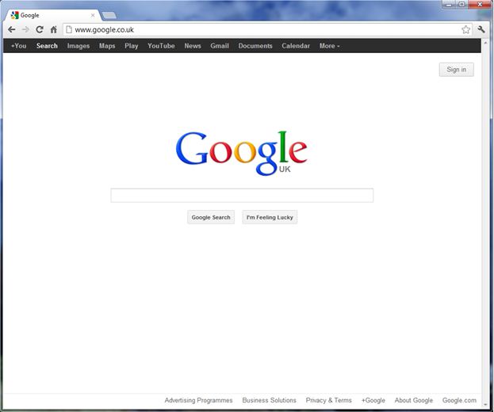The height and width of the screenshot is (412, 494).
Task: Click inside the Google search box
Action: point(242,196)
